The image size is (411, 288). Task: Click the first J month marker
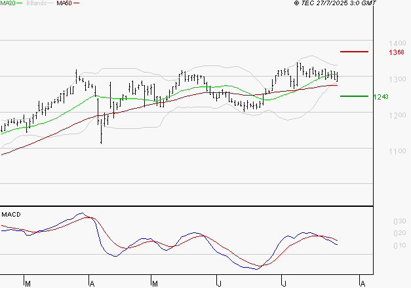click(x=218, y=283)
